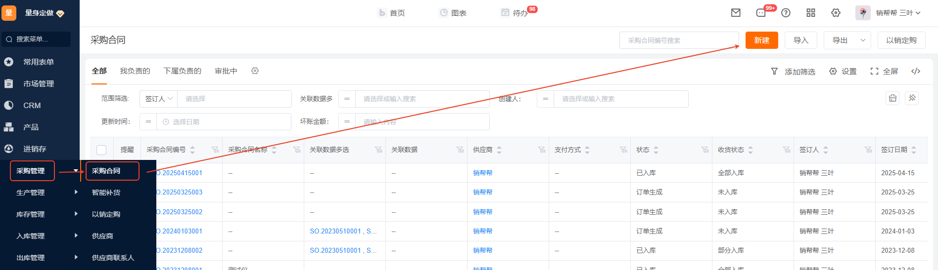Open the 更新时间 date picker field
The height and width of the screenshot is (270, 938).
tap(223, 122)
